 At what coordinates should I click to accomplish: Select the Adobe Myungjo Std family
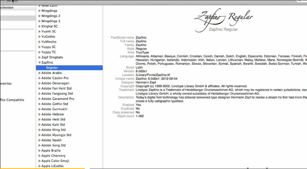pos(57,135)
